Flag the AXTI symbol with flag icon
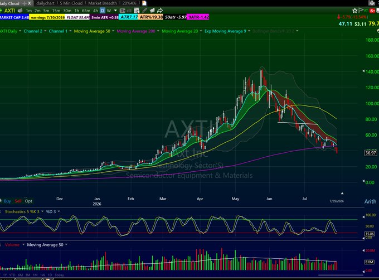 pos(361,10)
